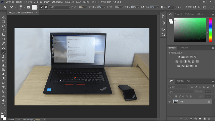This screenshot has width=215, height=121.
Task: Open the フィルター(T) menu
Action: [x=69, y=2]
